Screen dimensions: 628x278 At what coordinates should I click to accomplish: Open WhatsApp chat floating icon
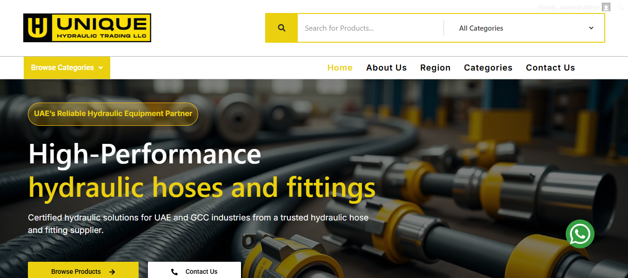(x=580, y=234)
